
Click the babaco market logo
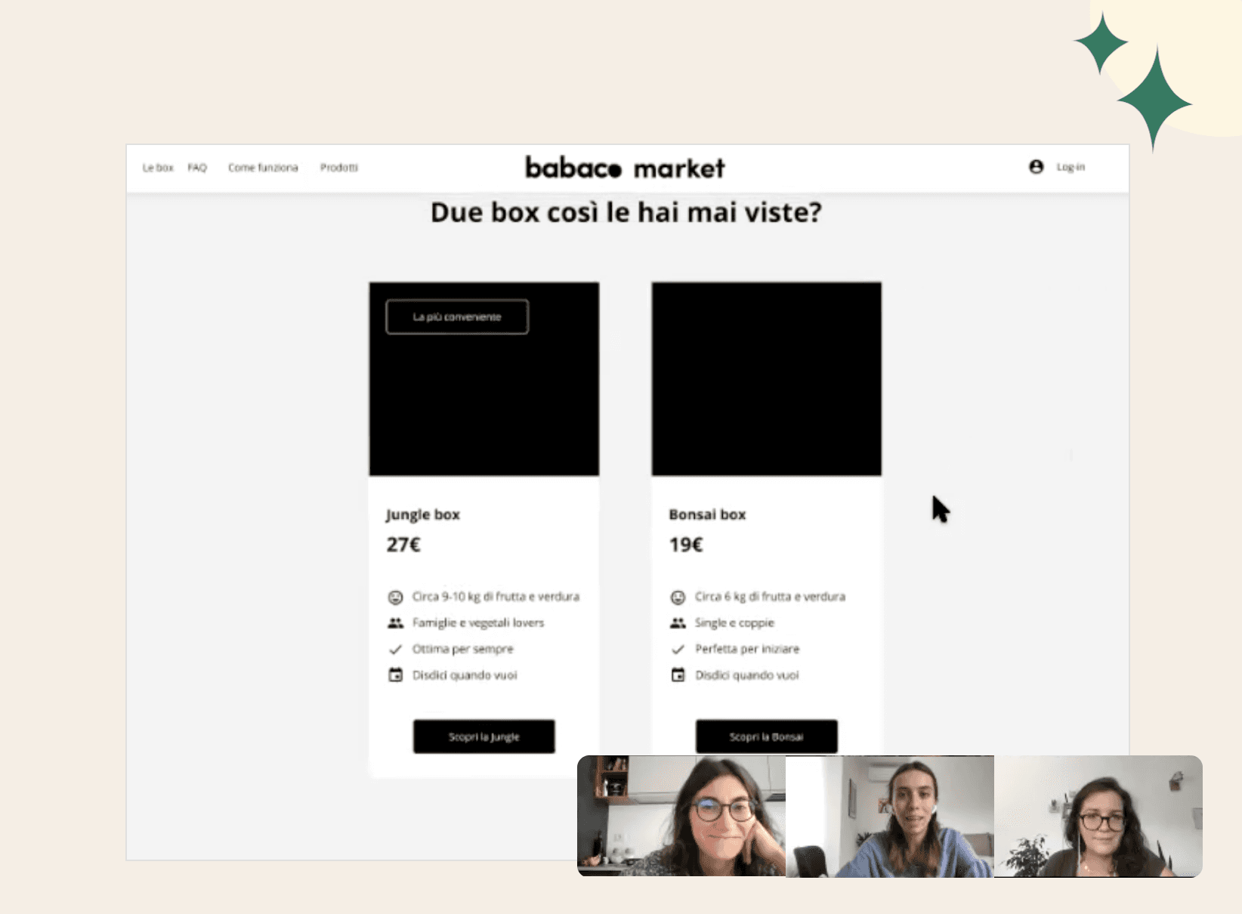click(625, 168)
